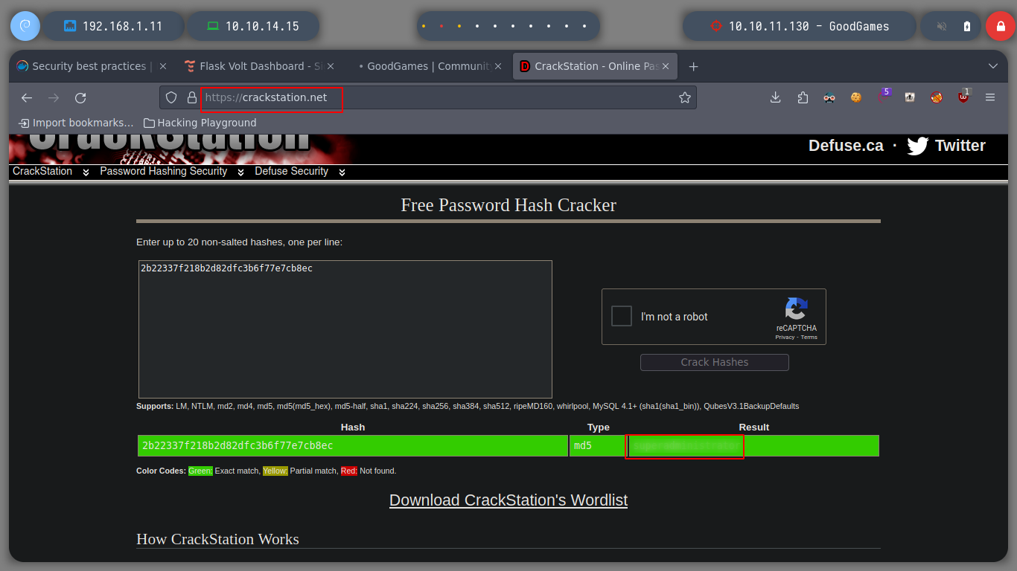Click the Twitter bird icon
This screenshot has width=1017, height=571.
tap(918, 146)
